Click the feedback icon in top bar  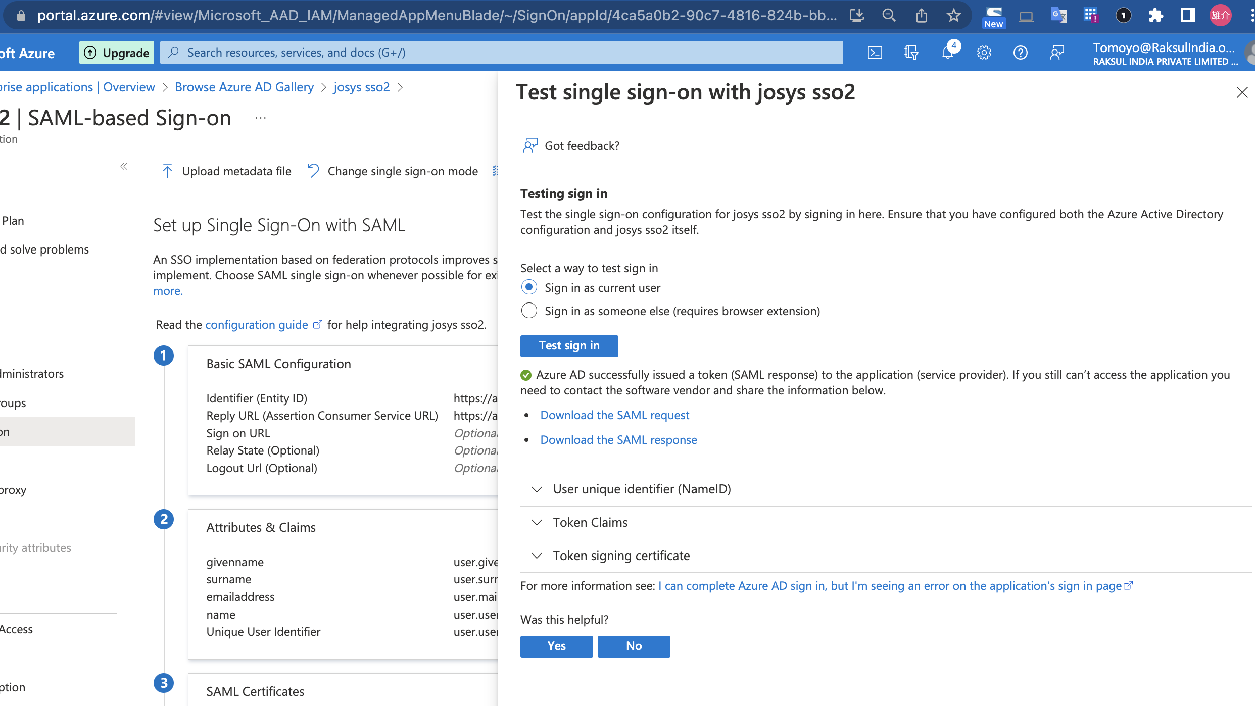(x=1056, y=53)
